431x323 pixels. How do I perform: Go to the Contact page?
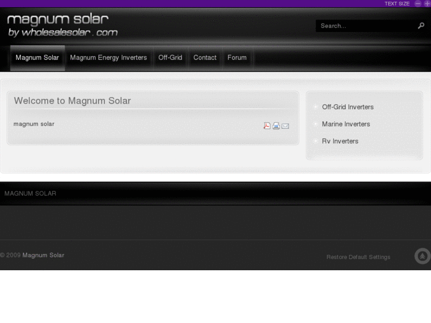pos(205,57)
